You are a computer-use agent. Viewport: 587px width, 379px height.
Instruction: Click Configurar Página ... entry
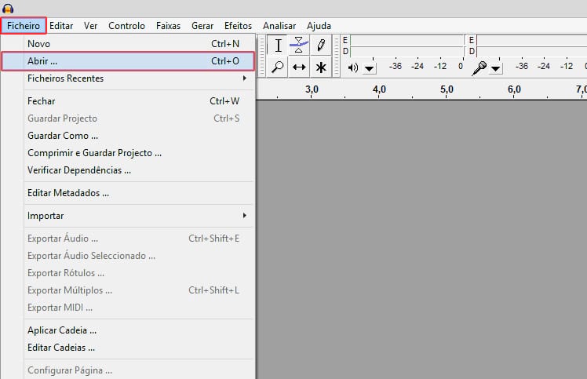[128, 370]
